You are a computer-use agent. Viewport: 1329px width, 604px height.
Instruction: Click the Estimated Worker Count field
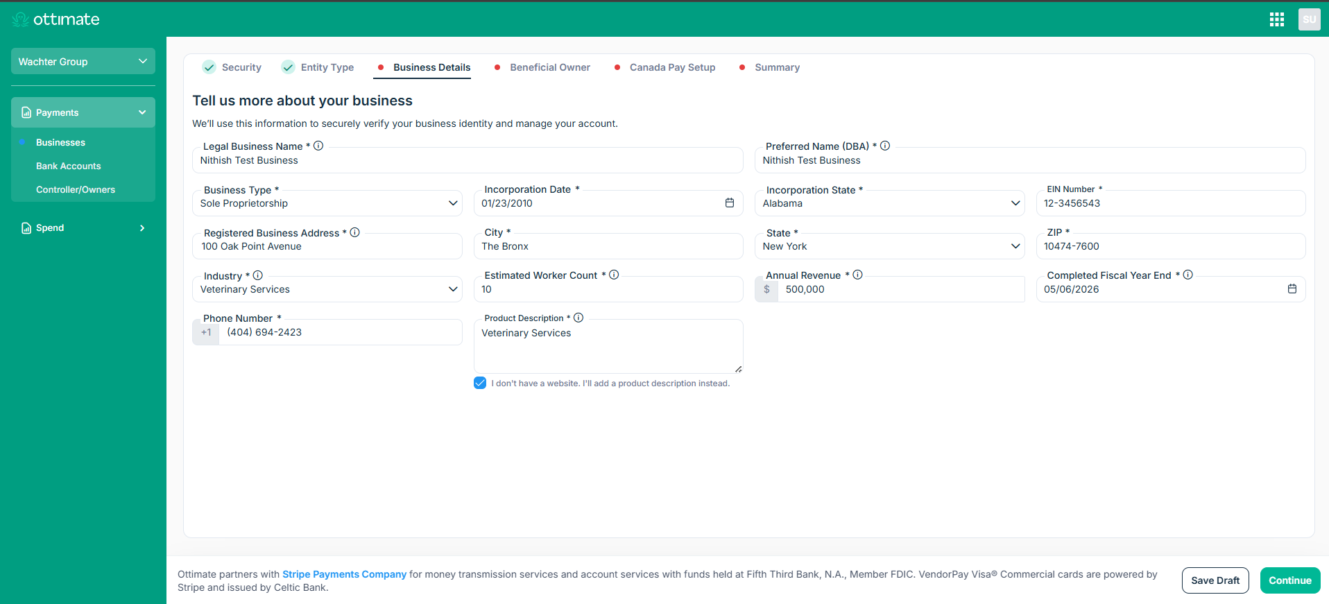[x=608, y=289]
